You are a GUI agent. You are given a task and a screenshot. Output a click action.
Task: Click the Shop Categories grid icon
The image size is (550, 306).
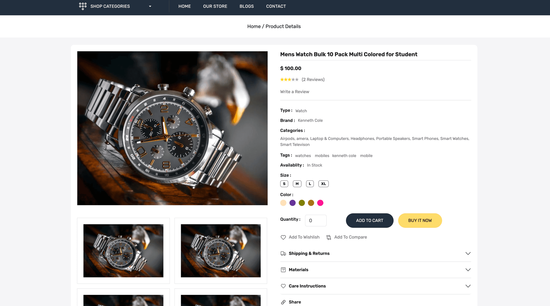pyautogui.click(x=83, y=6)
